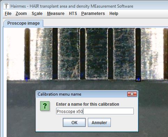Click the Calibration menu name dialog title
The width and height of the screenshot is (168, 137).
(x=60, y=94)
